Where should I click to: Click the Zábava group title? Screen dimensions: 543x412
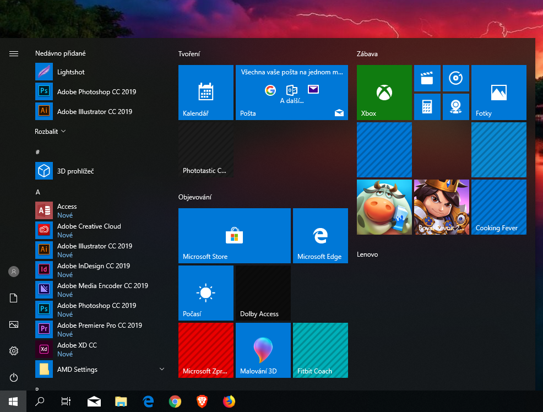[x=367, y=53]
